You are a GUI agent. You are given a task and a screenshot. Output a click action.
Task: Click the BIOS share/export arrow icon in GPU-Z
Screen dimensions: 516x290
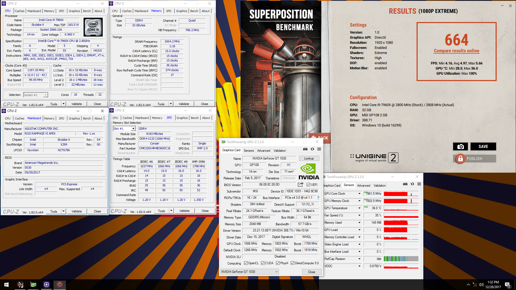[x=300, y=184]
